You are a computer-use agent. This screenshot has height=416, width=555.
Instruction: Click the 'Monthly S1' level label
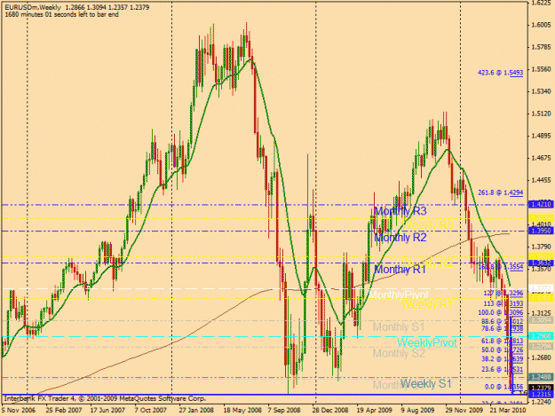[x=399, y=327]
